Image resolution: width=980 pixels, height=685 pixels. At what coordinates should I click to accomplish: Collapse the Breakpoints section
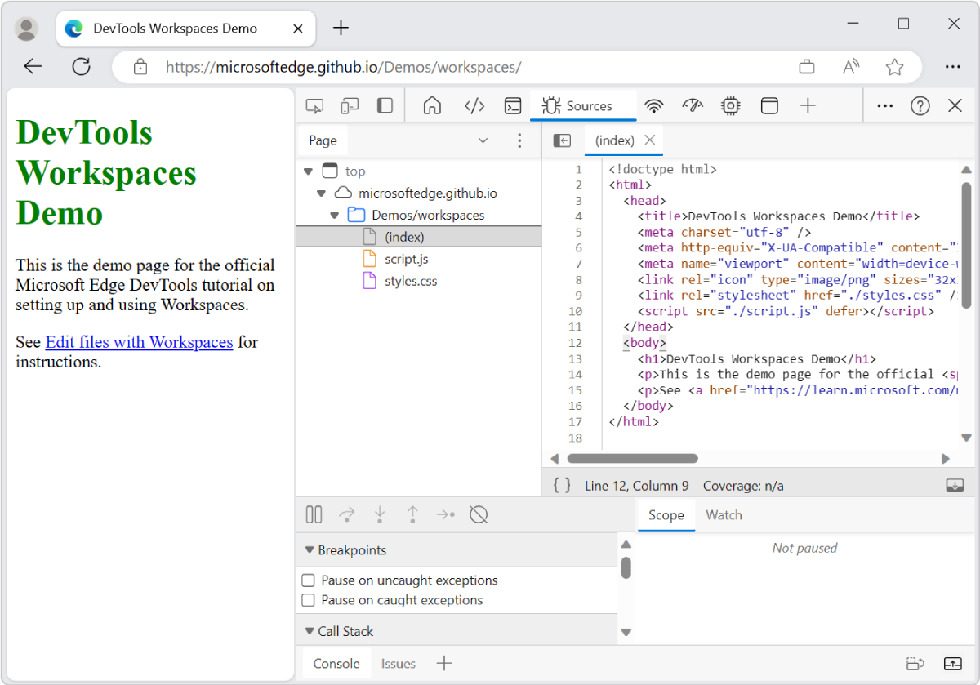point(309,549)
